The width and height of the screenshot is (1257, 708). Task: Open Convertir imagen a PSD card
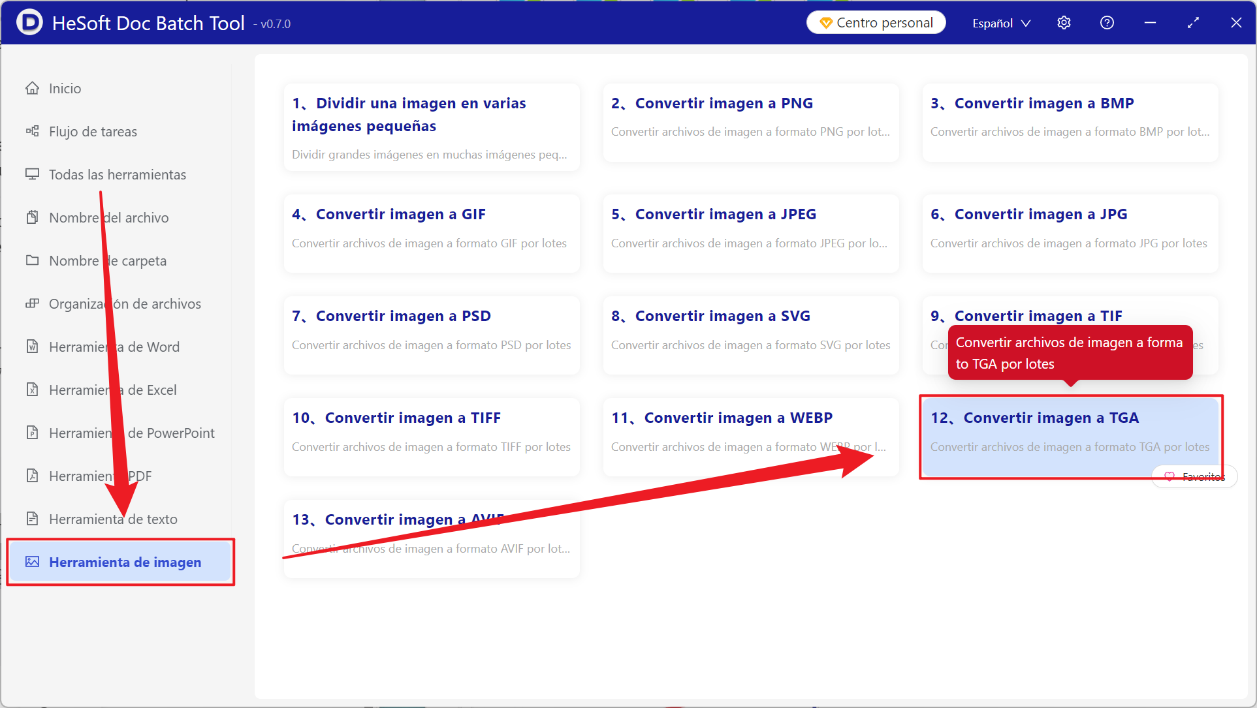(432, 335)
